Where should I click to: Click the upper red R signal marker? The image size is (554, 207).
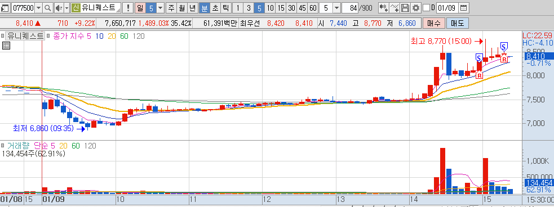504,58
